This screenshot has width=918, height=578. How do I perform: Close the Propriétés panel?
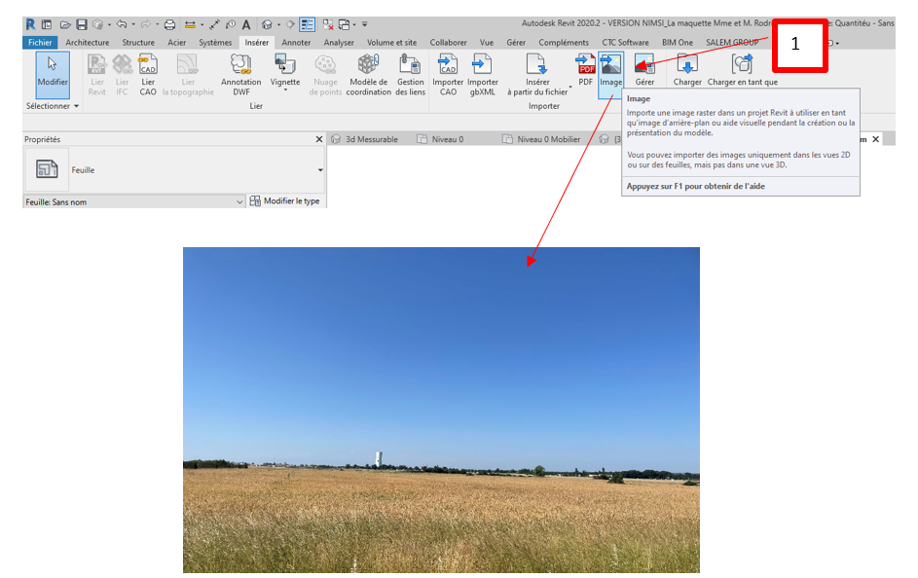(319, 139)
